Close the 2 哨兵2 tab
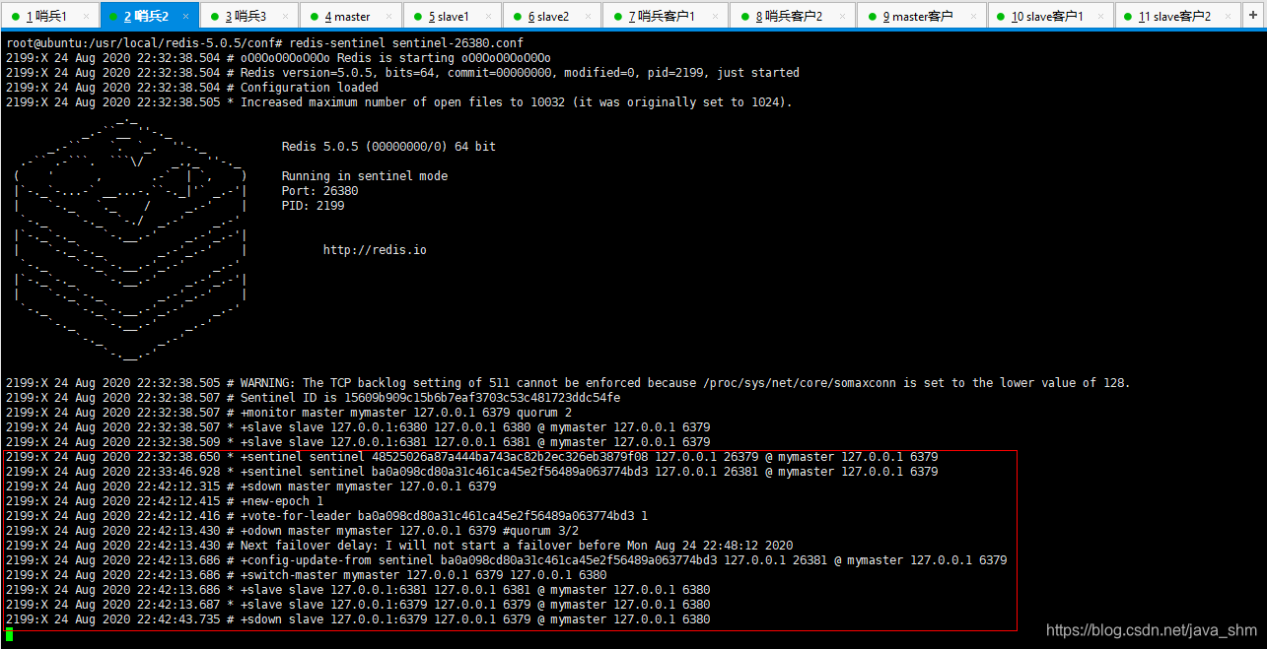 click(x=187, y=17)
